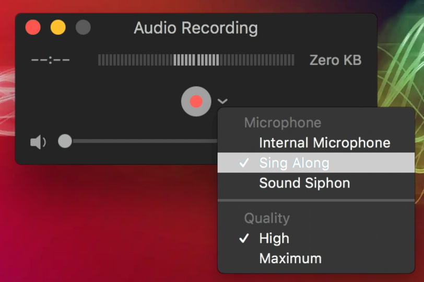Click the Microphone section header
This screenshot has width=424, height=282.
[x=282, y=123]
